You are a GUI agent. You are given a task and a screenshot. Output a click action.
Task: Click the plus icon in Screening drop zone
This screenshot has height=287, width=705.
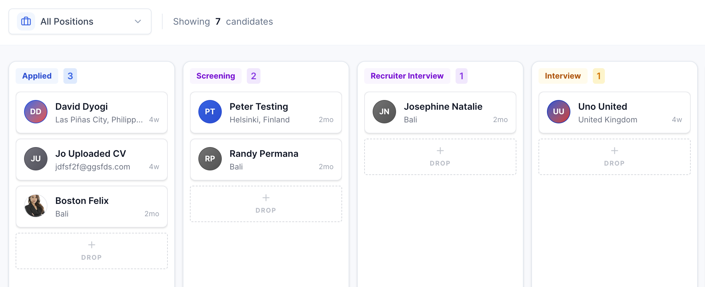(x=266, y=198)
